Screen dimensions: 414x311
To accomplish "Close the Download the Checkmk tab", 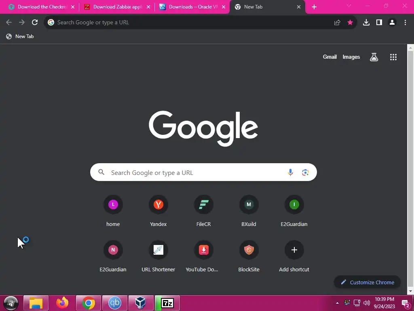I will (x=73, y=7).
